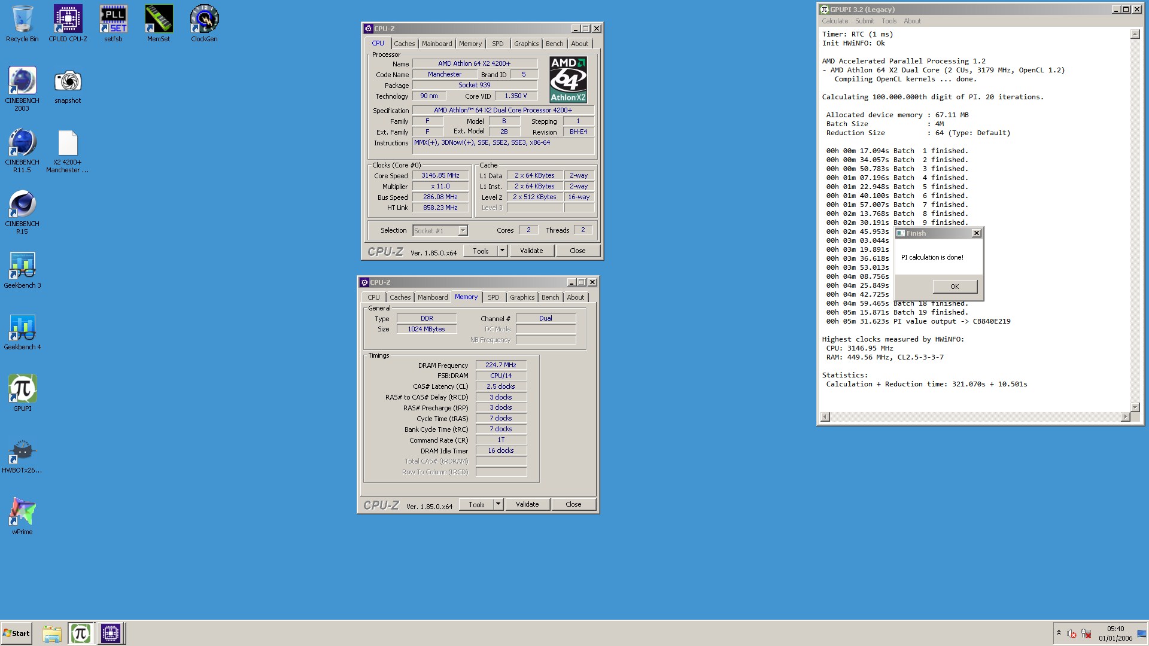The width and height of the screenshot is (1149, 646).
Task: Open SPD tab in bottom CPU-Z
Action: 494,297
